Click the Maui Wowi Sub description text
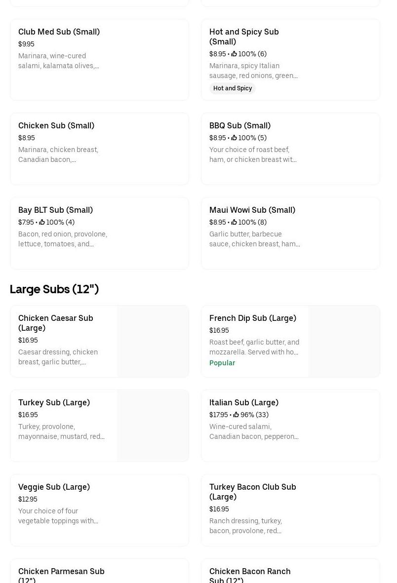 (254, 239)
